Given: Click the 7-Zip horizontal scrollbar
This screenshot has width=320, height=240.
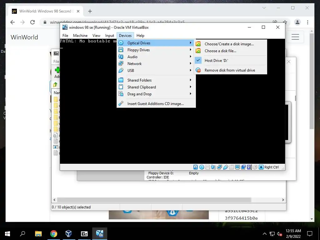Looking at the screenshot, I should pyautogui.click(x=154, y=200).
